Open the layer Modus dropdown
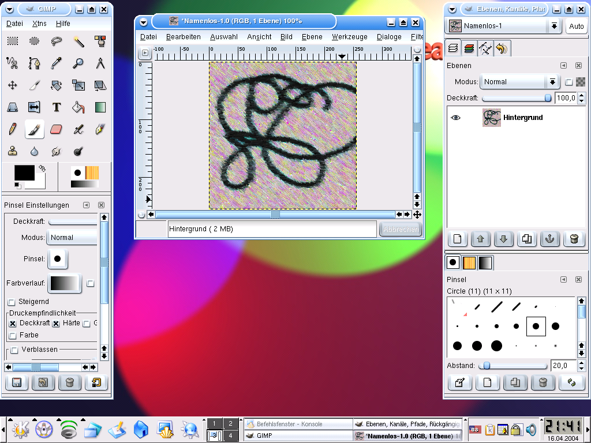 (521, 82)
